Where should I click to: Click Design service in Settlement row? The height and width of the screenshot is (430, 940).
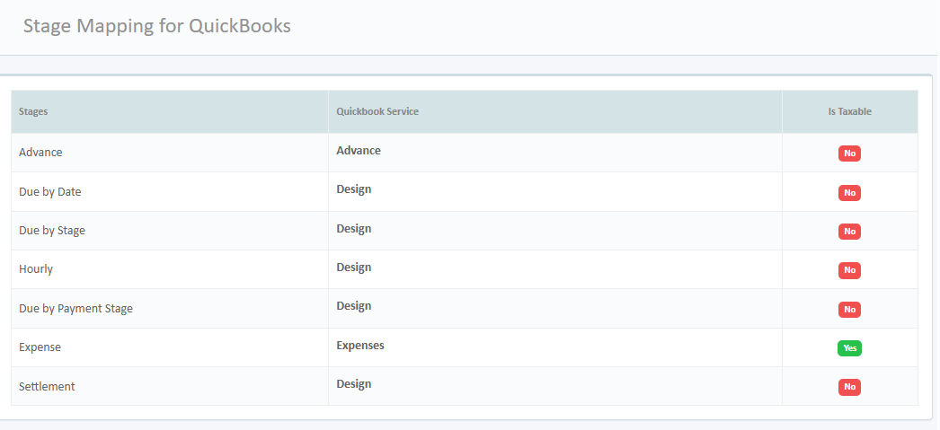tap(354, 384)
